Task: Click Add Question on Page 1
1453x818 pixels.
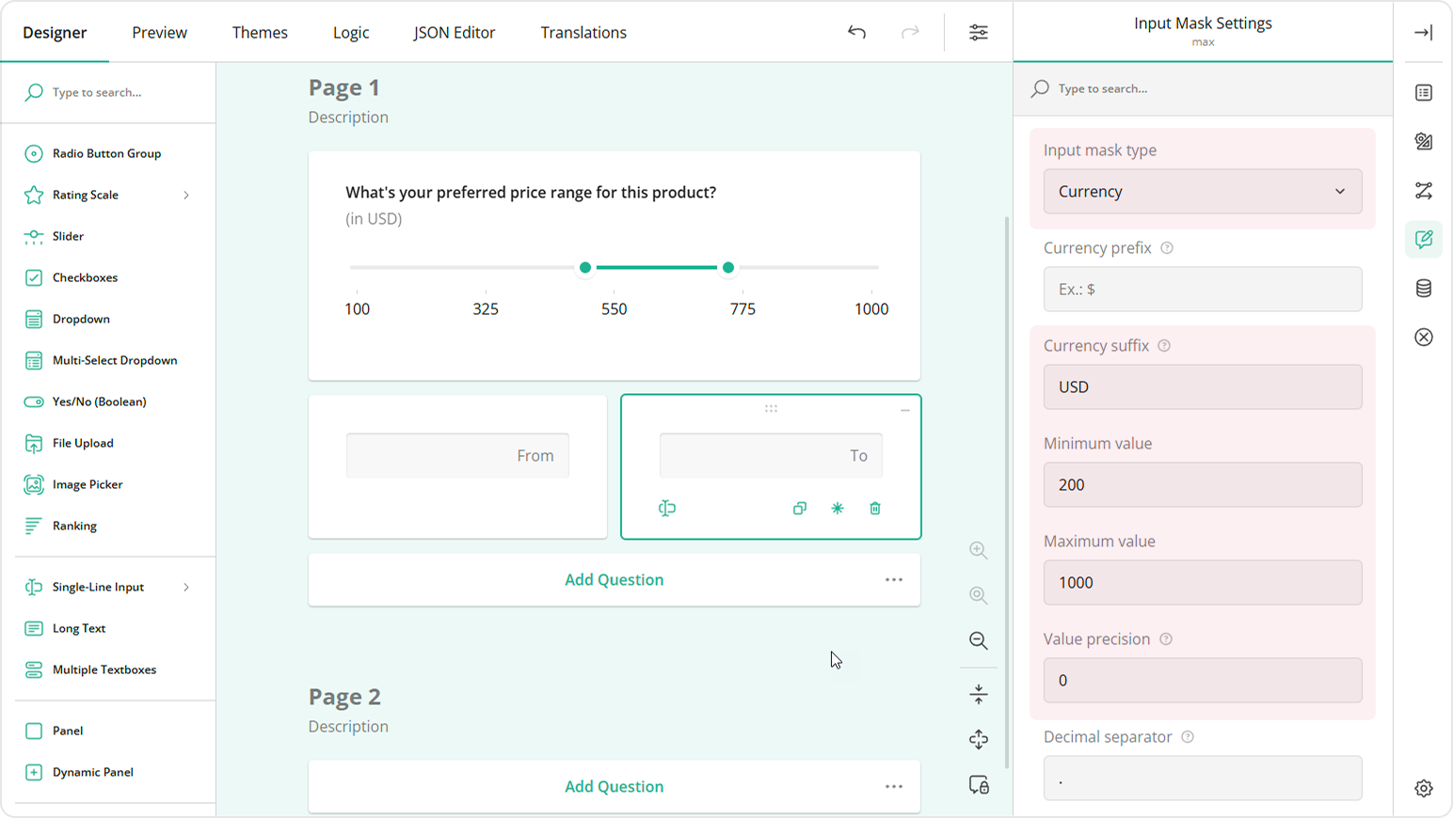Action: (614, 579)
